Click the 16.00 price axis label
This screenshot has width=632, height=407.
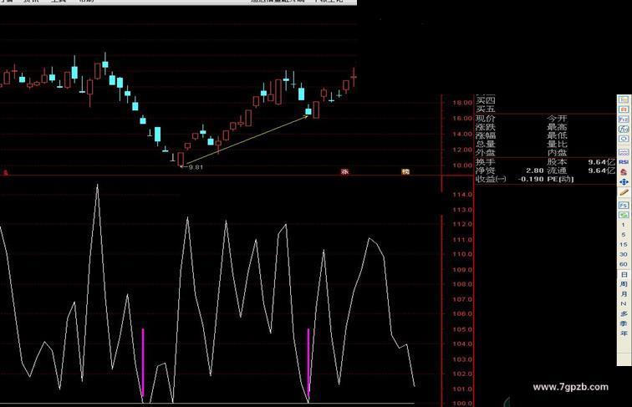(x=462, y=119)
